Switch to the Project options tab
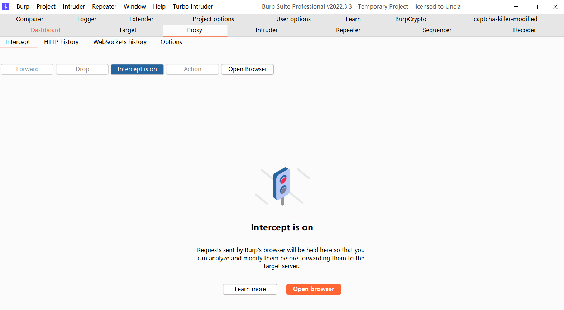 (213, 19)
